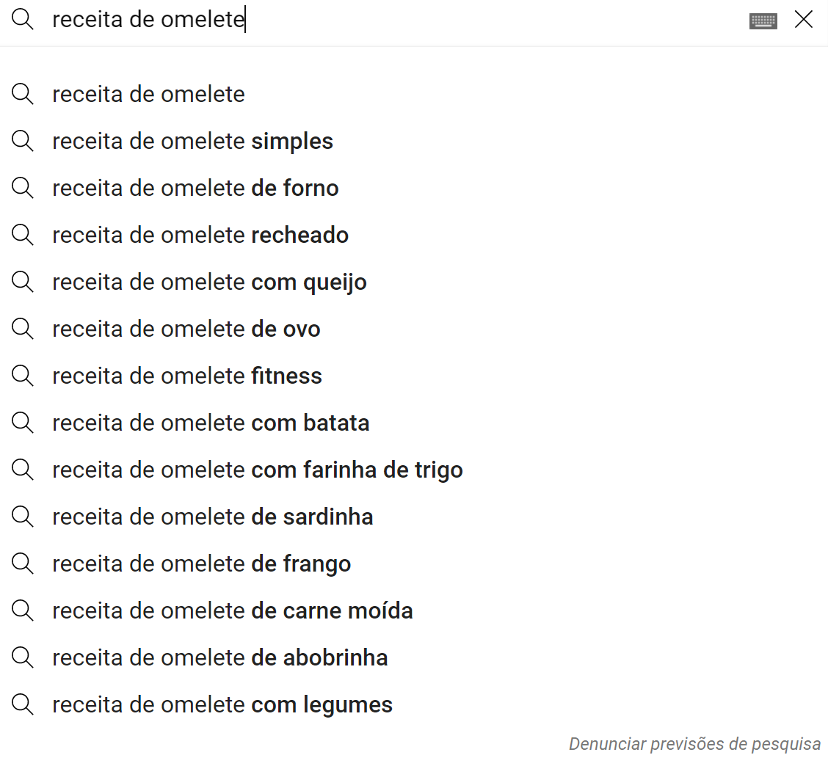
Task: Click the magnifier icon next to 'receita de omelete simples'
Action: (x=22, y=141)
